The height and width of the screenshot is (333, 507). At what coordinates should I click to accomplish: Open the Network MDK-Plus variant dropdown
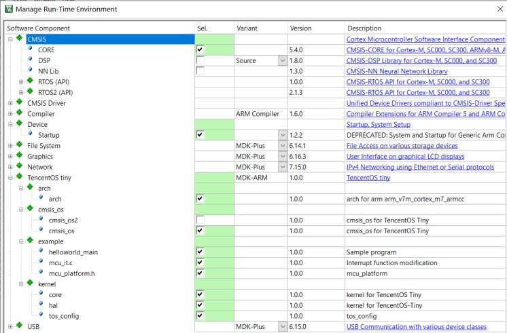(x=283, y=167)
